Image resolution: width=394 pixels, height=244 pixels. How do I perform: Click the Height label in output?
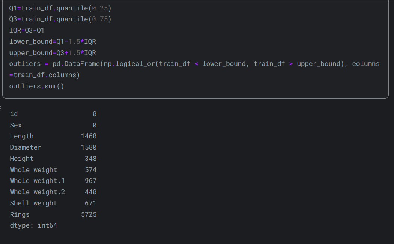click(22, 159)
